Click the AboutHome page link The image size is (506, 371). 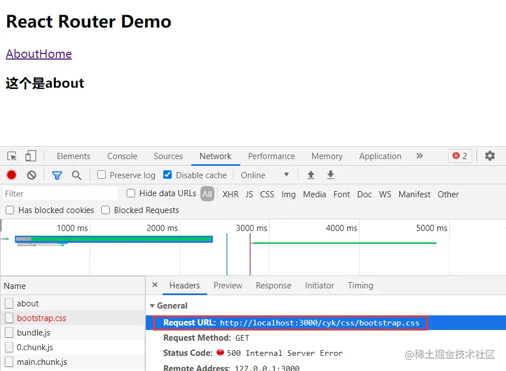coord(39,54)
